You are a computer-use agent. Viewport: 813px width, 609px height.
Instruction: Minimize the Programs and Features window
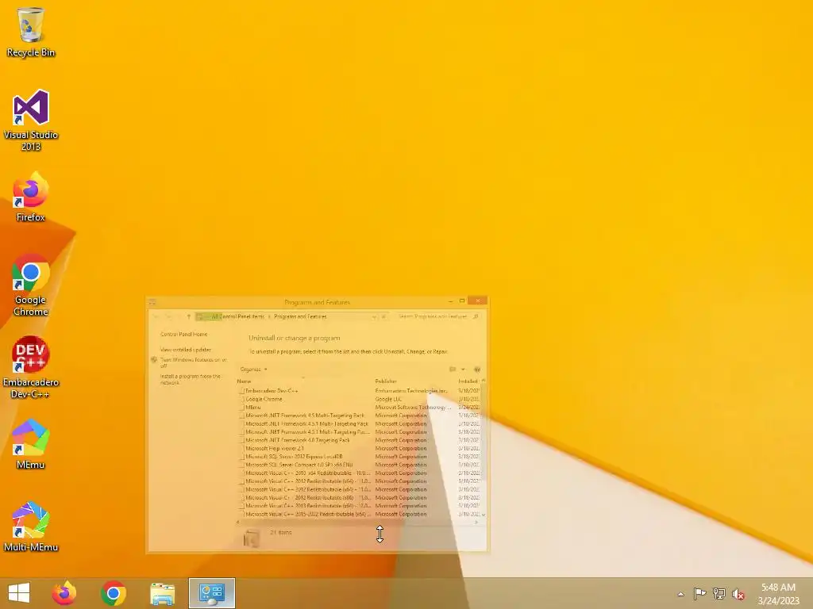pyautogui.click(x=451, y=301)
